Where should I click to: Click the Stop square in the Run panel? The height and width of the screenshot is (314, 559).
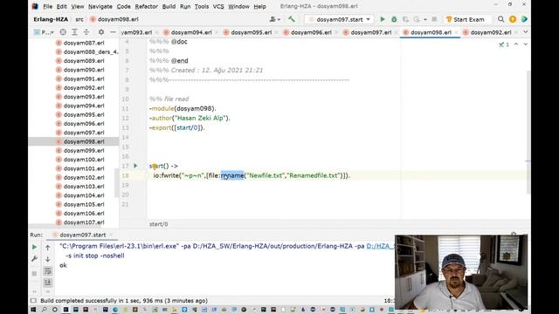pos(34,273)
